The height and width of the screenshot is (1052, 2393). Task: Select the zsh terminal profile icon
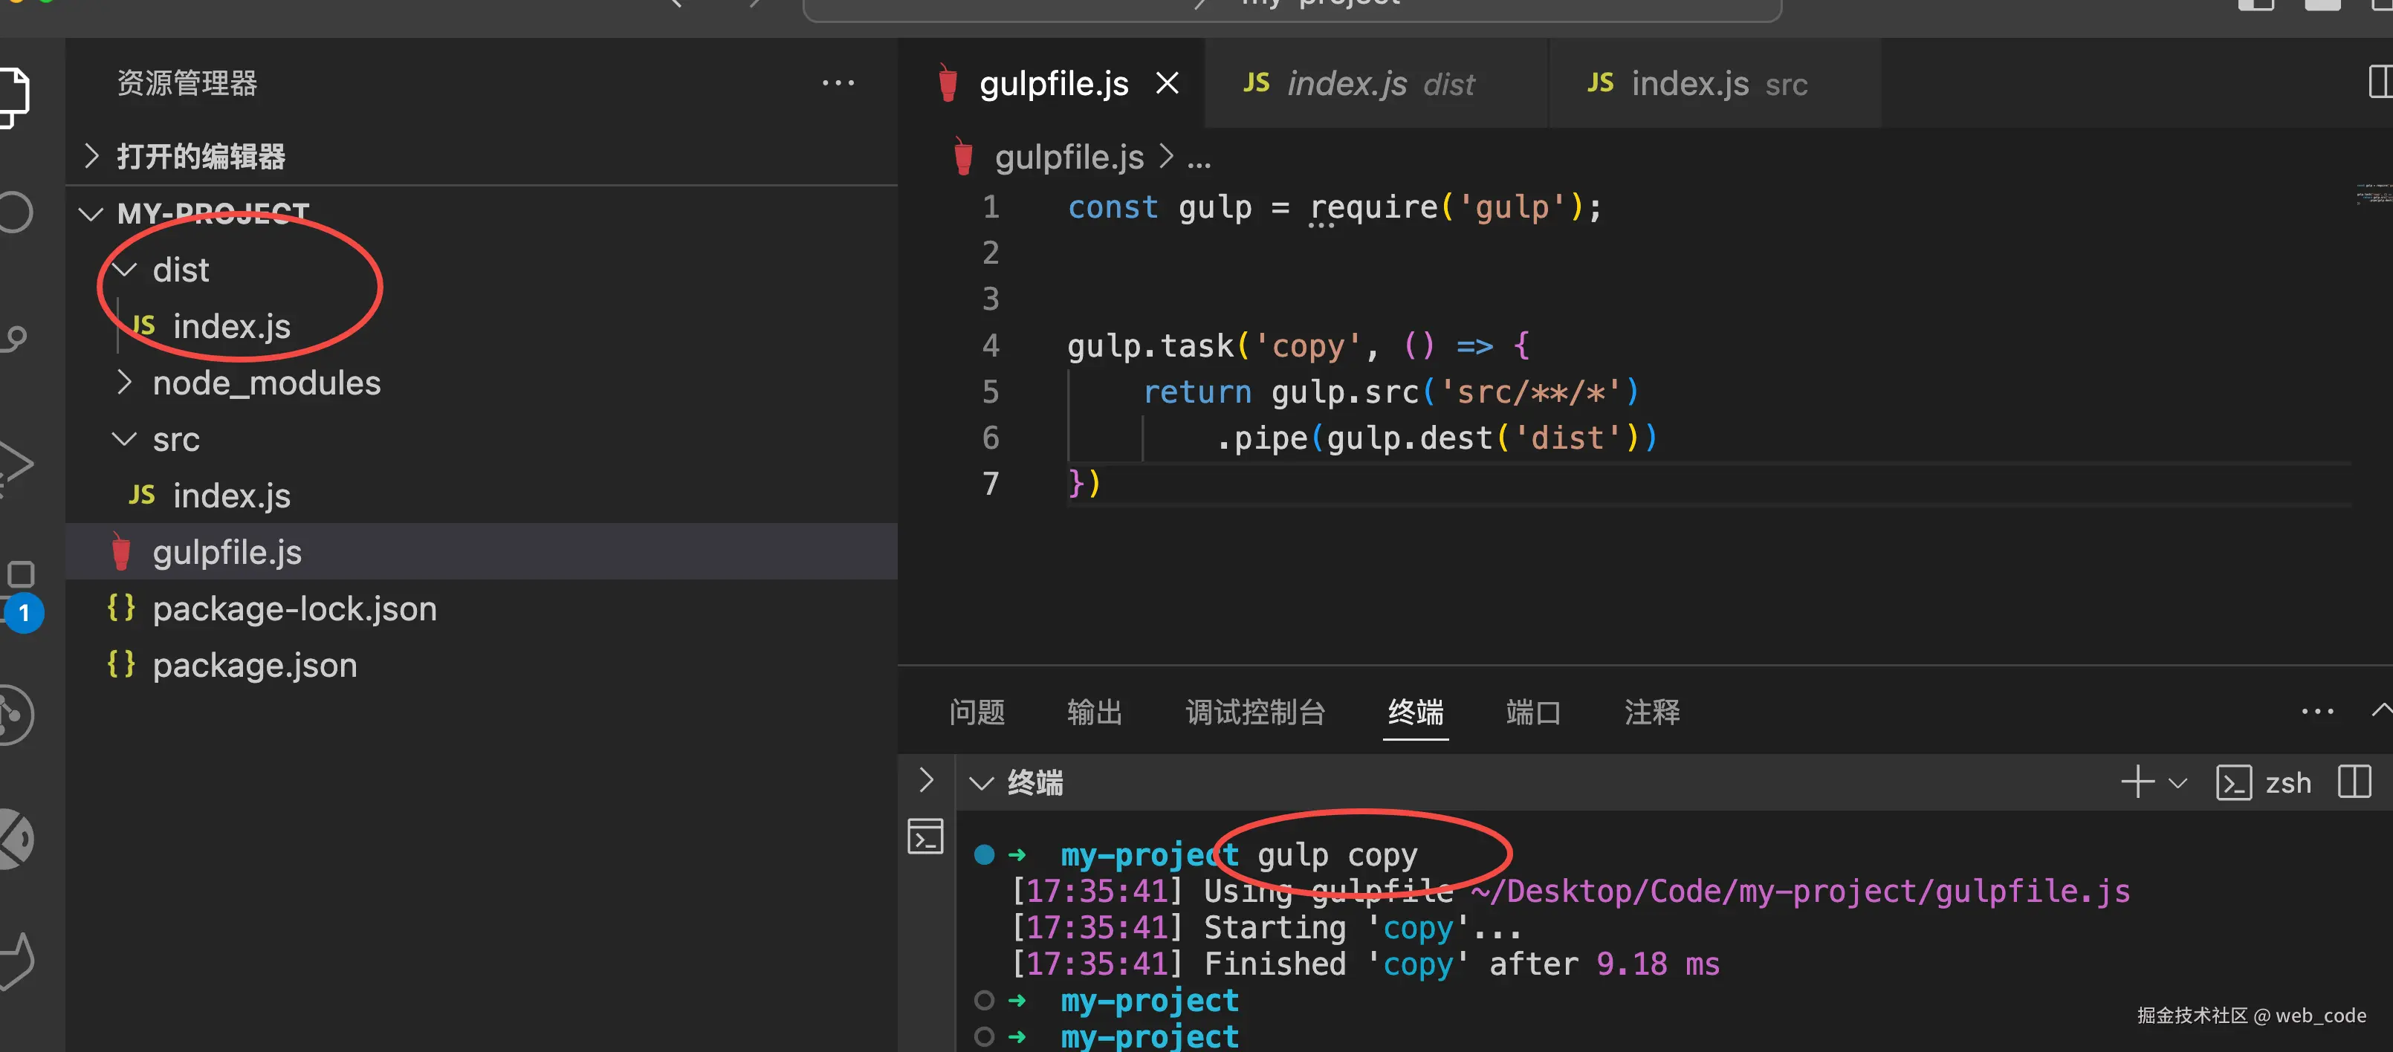[2233, 783]
